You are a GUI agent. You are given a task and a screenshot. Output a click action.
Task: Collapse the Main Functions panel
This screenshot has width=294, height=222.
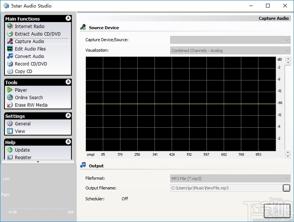tap(68, 18)
